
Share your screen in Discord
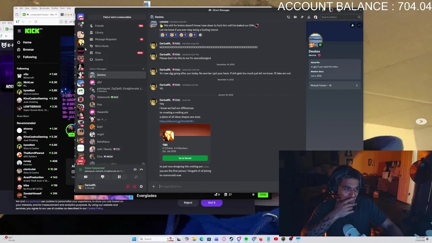tap(103, 177)
